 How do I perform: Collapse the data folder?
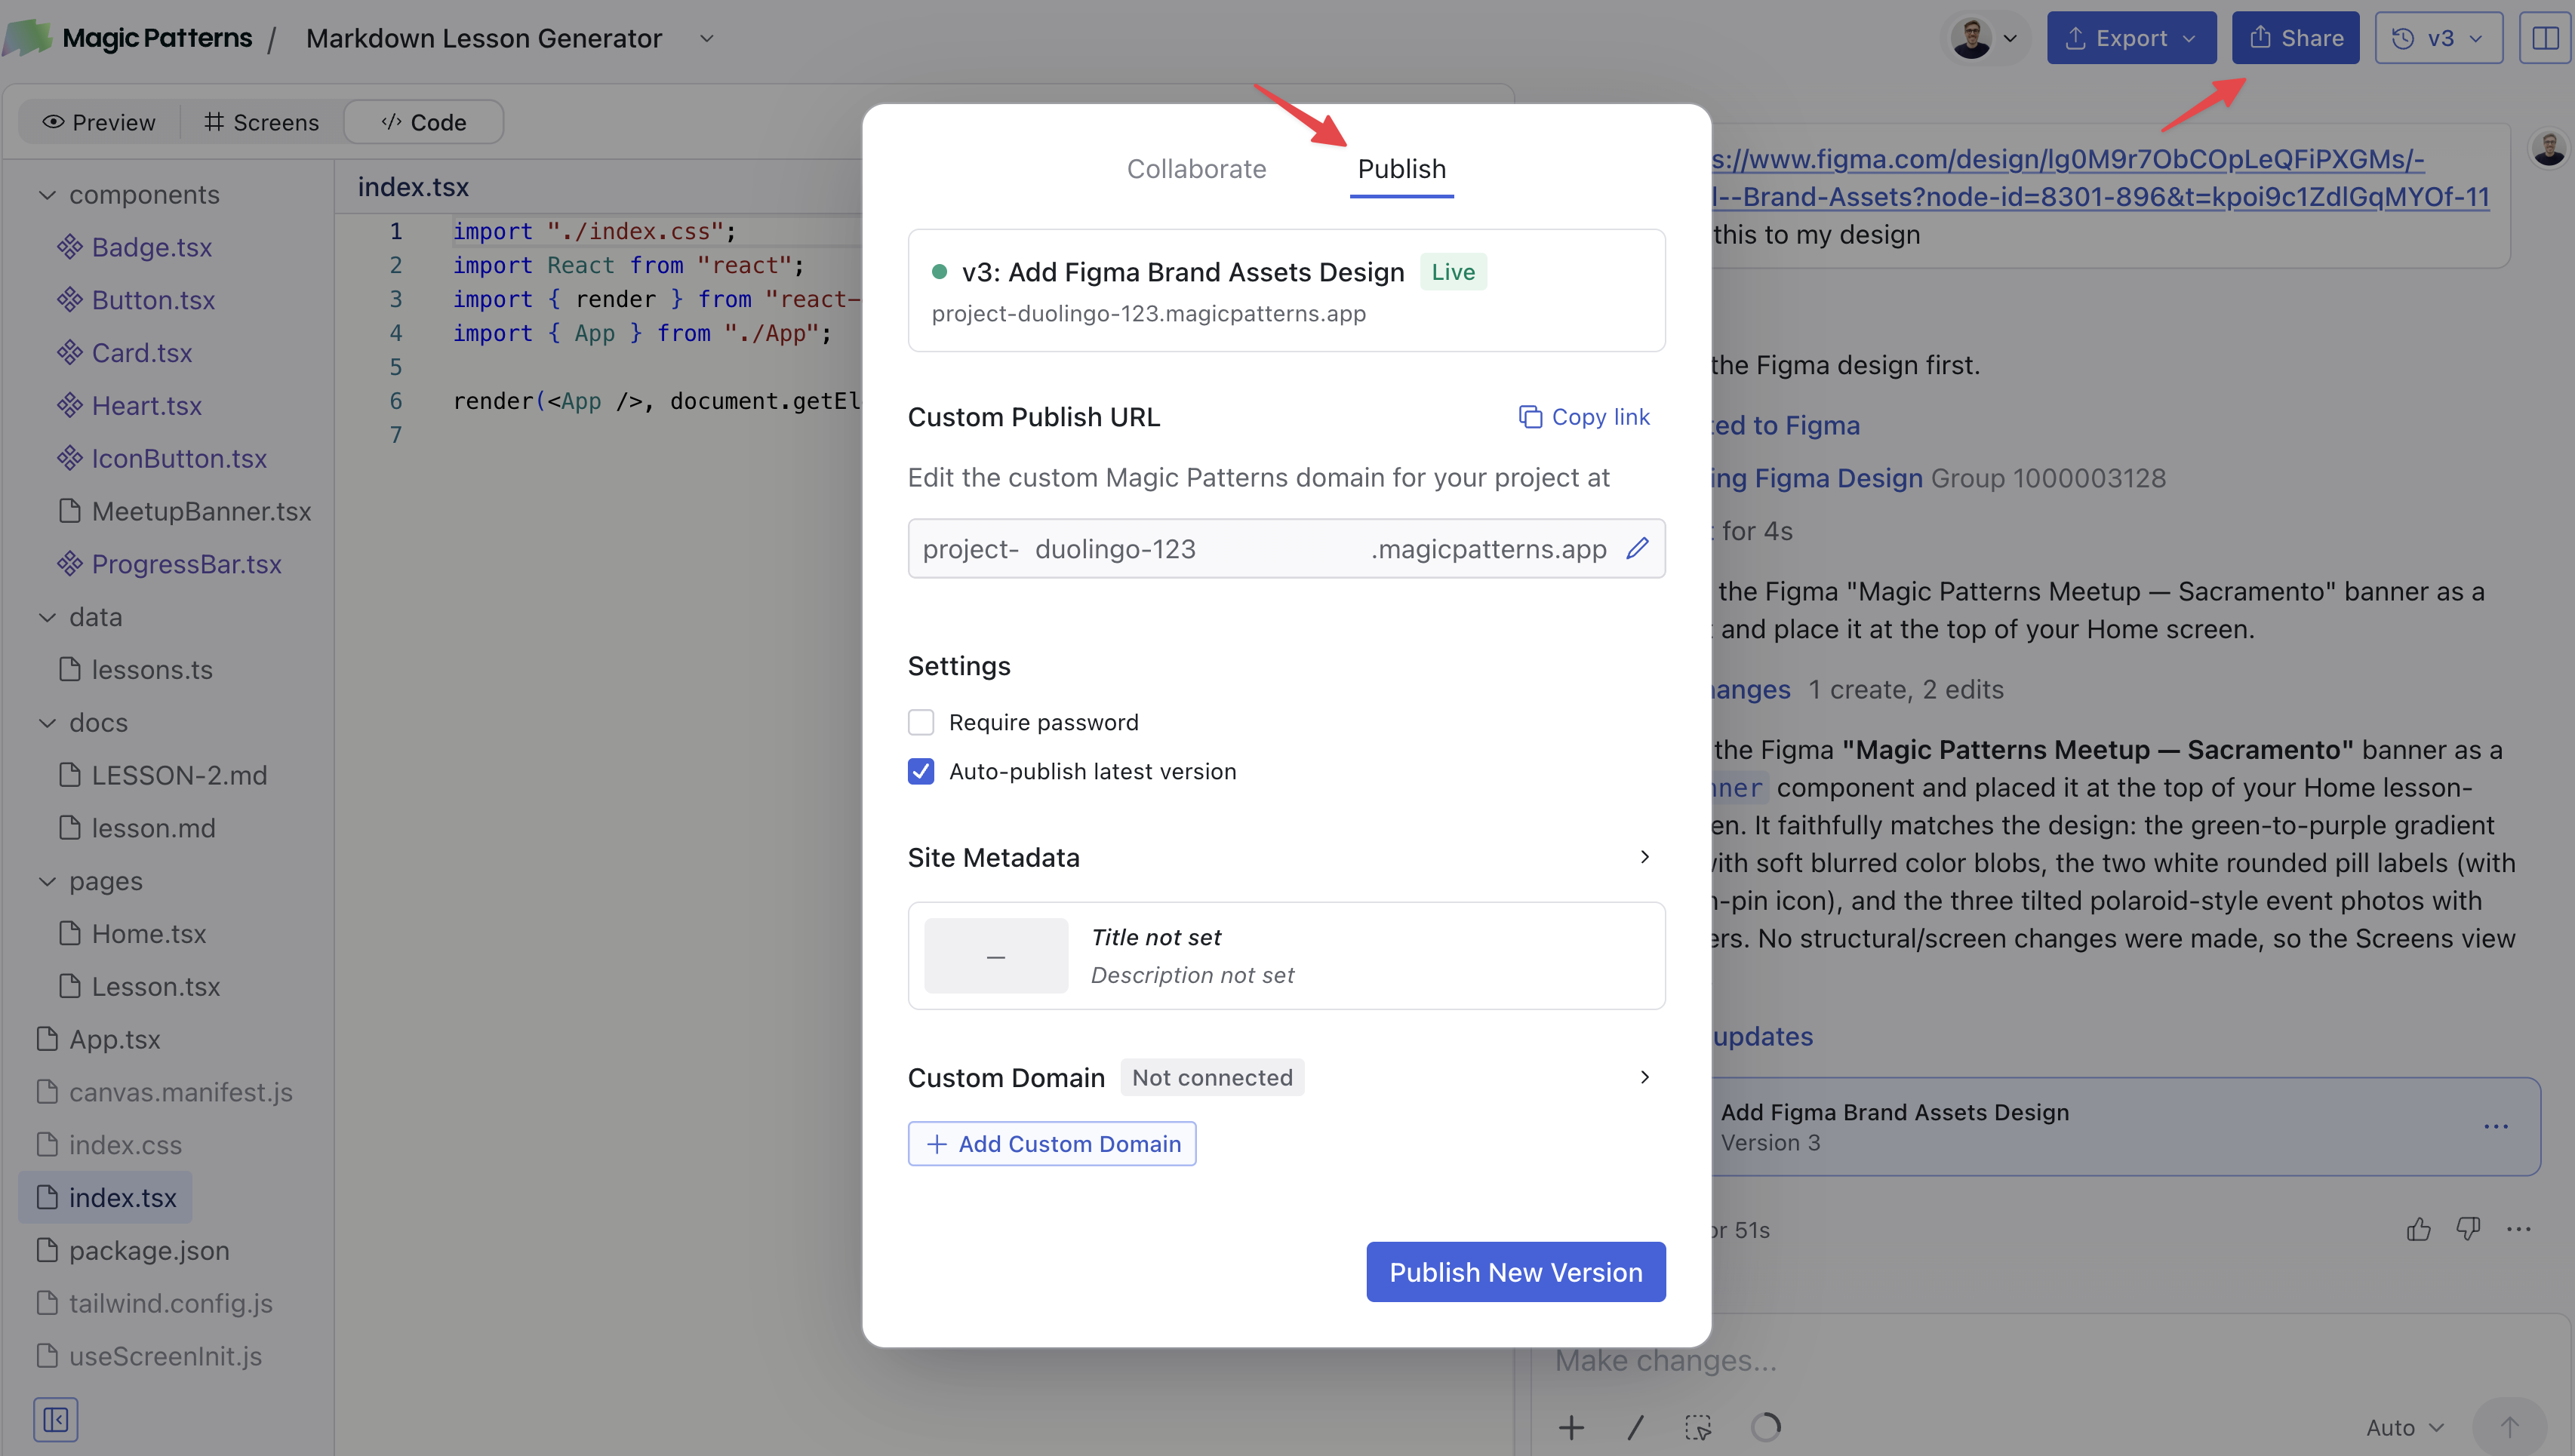pyautogui.click(x=47, y=617)
